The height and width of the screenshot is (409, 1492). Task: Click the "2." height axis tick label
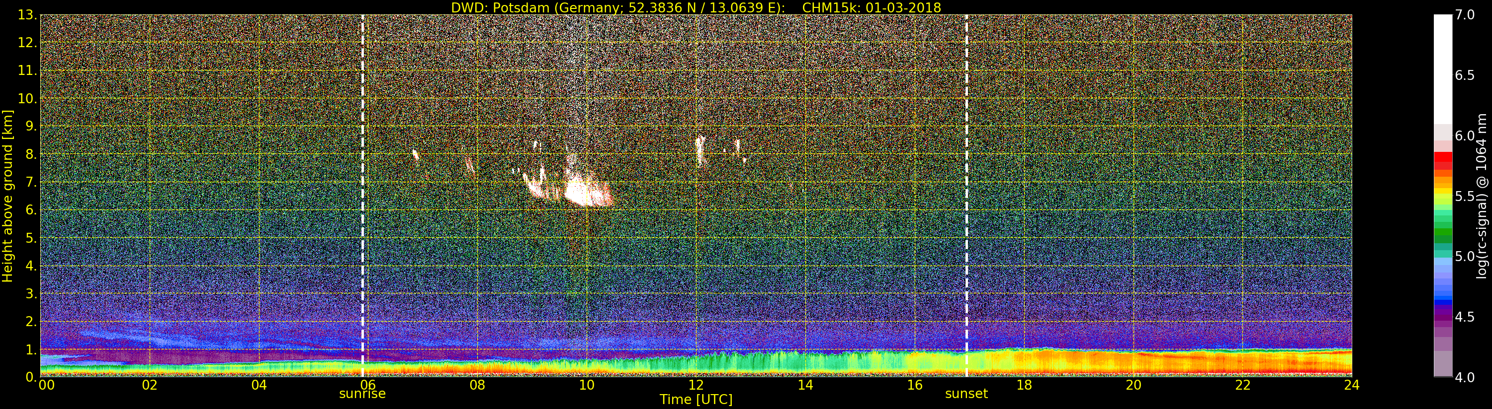[31, 321]
